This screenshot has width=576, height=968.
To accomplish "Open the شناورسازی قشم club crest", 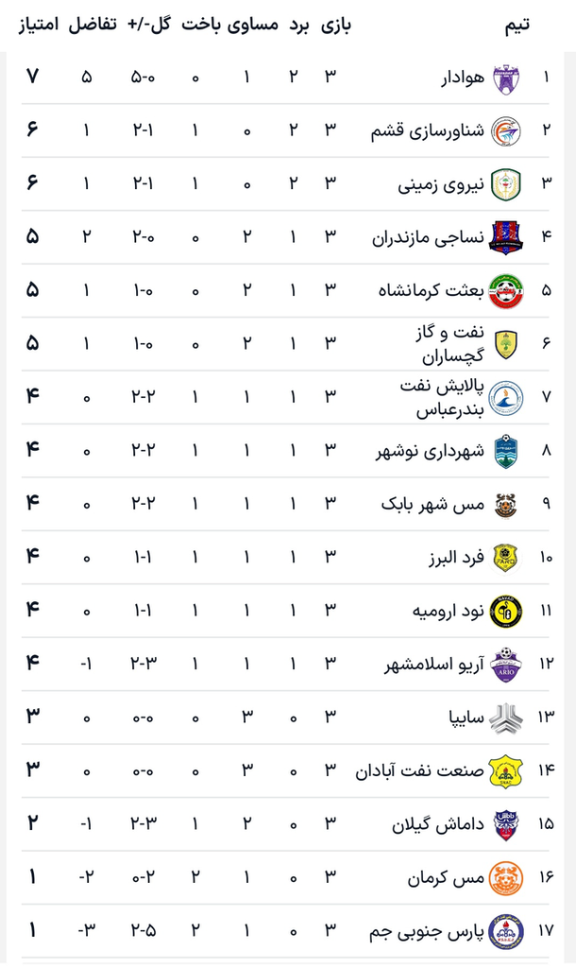I will pyautogui.click(x=506, y=130).
